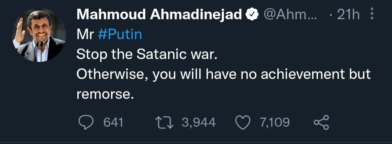The width and height of the screenshot is (392, 144).
Task: Click the Mahmoud Ahmadinejad display name
Action: (160, 15)
